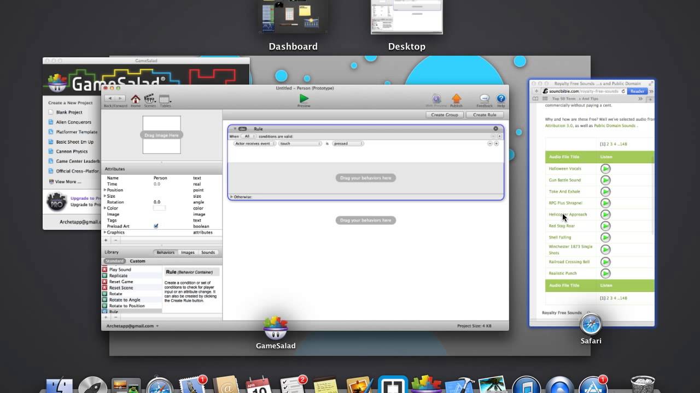
Task: Play the RPG Plus Shrapnel sound
Action: coord(605,203)
